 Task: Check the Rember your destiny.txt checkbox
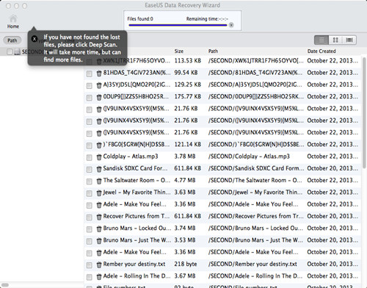tap(90, 265)
